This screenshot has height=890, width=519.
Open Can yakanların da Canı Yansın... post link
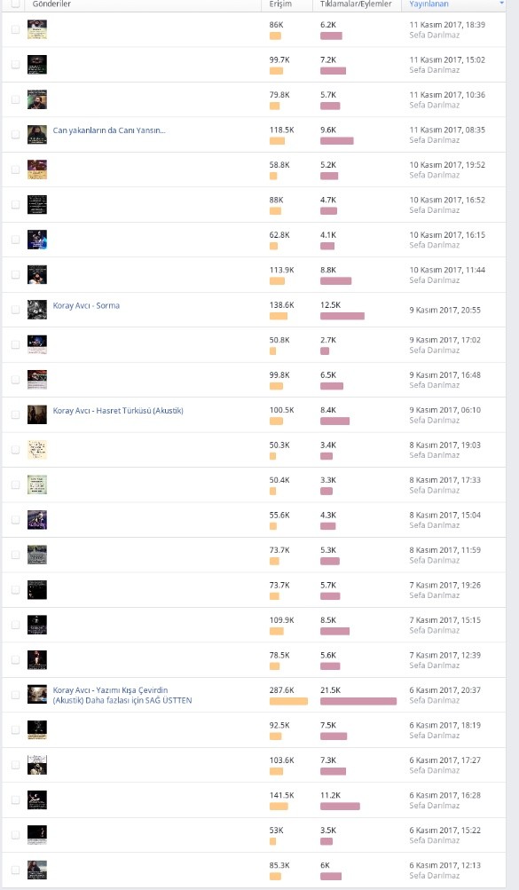coord(109,130)
